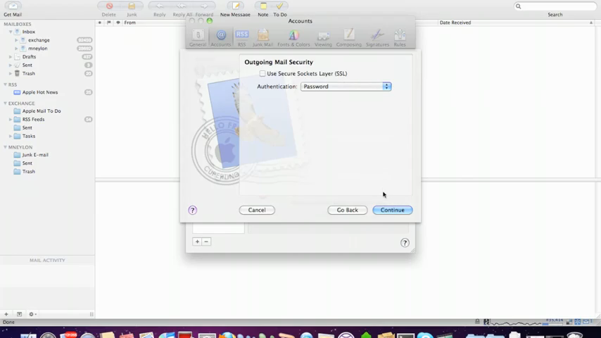
Task: Open the sidebar action gear menu
Action: tap(32, 314)
